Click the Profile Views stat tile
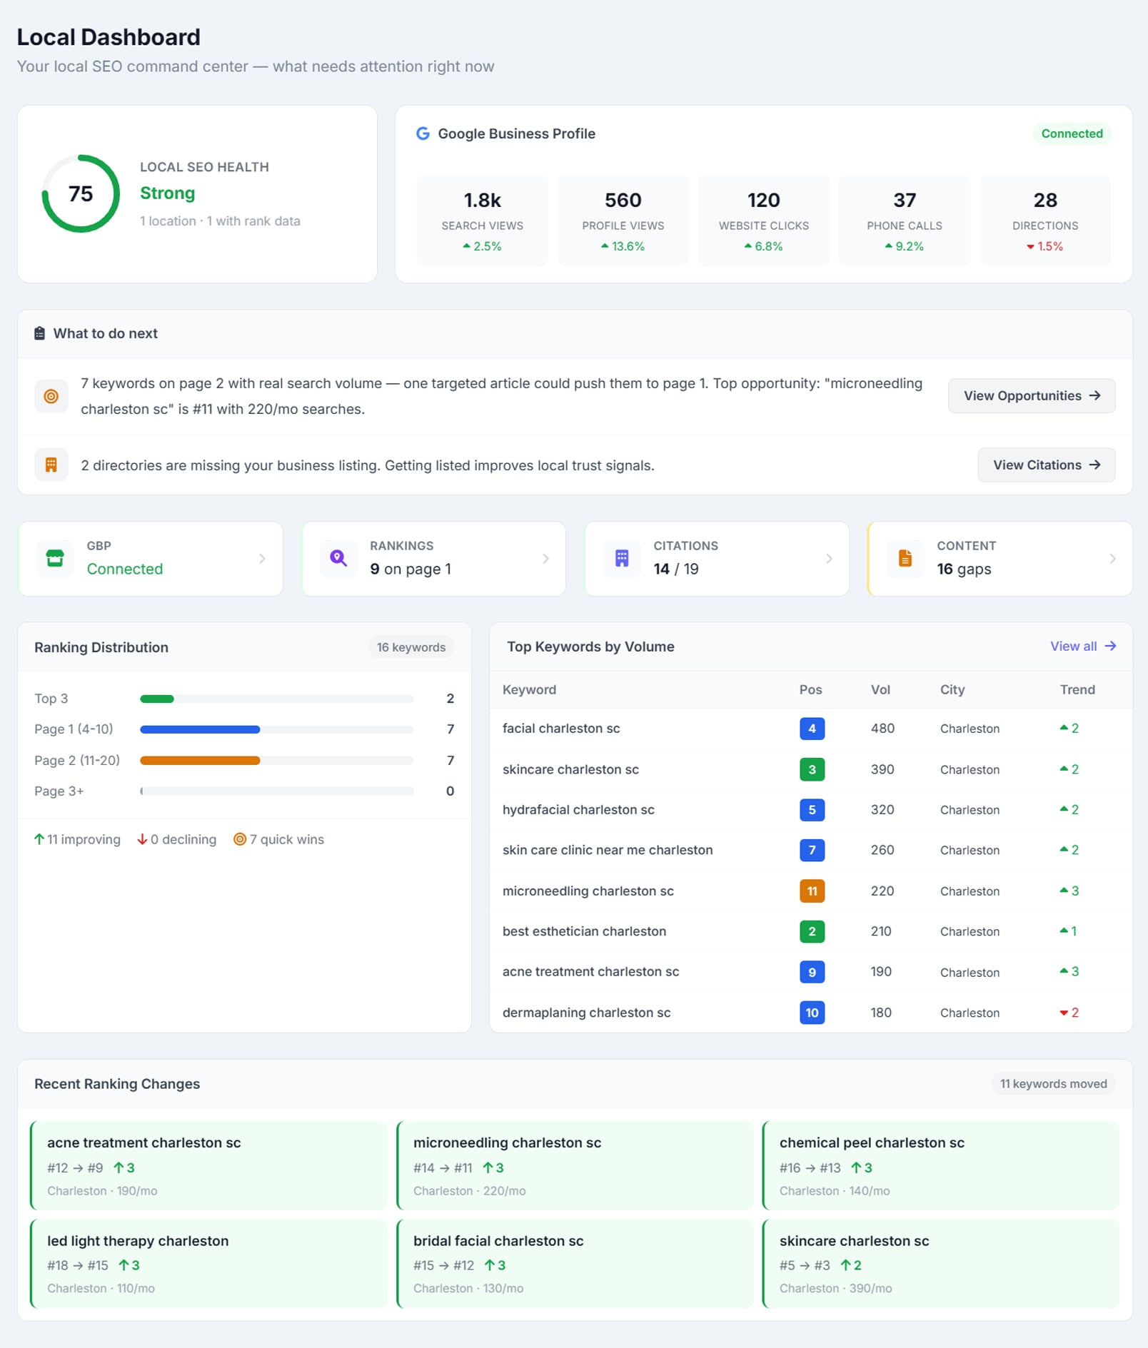Viewport: 1148px width, 1348px height. coord(623,220)
